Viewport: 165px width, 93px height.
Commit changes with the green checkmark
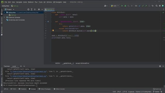143,6
